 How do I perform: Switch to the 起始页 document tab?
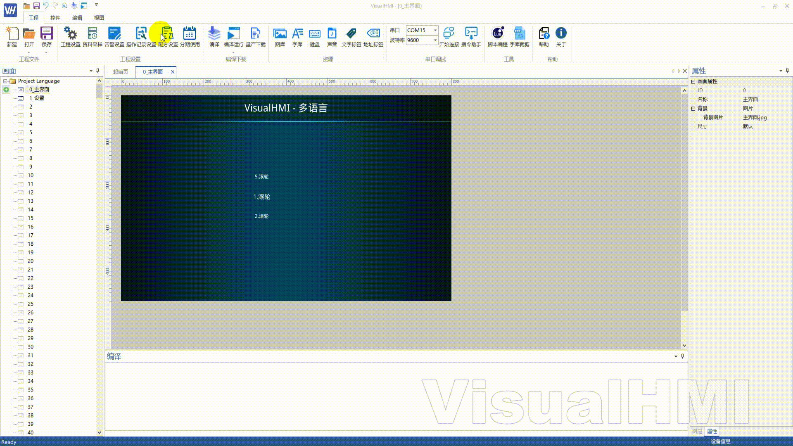pyautogui.click(x=121, y=72)
